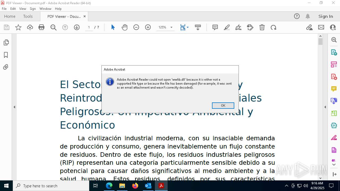This screenshot has height=191, width=340.
Task: Open the Bookmarks panel
Action: tap(6, 55)
